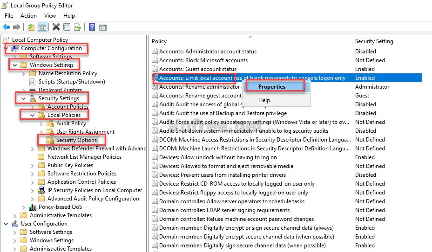Click the Export List toolbar icon
The image size is (432, 252).
point(78,27)
